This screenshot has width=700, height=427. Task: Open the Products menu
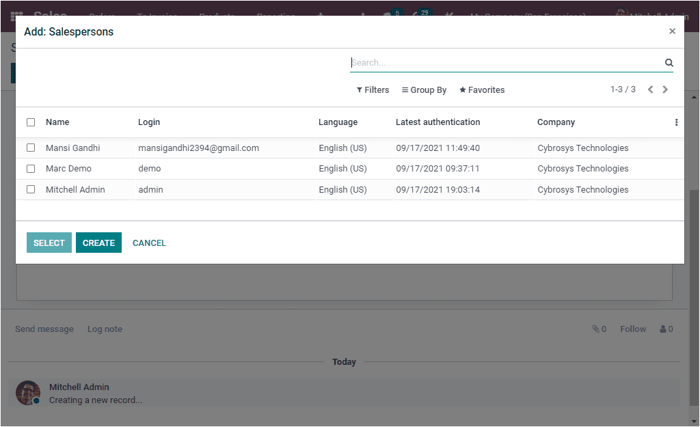tap(216, 16)
